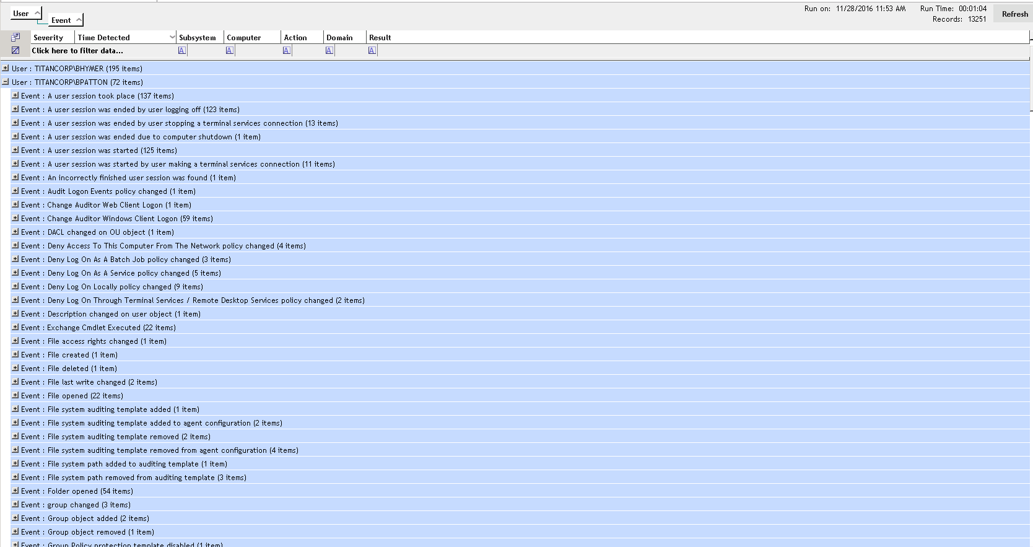Expand the Folder opened event group

15,491
